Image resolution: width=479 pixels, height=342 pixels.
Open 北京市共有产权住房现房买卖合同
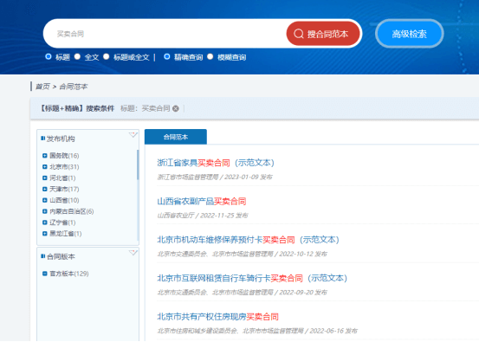pos(217,317)
